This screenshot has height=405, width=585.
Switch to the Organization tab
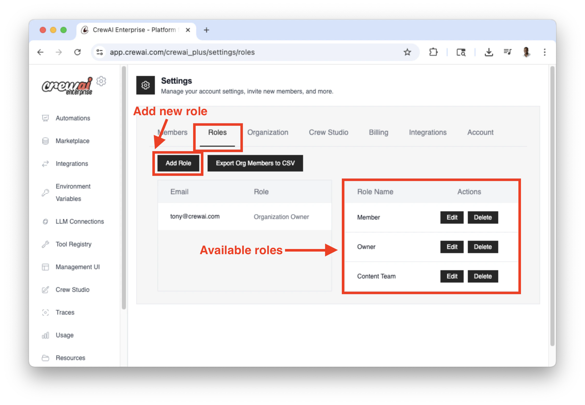(x=268, y=133)
